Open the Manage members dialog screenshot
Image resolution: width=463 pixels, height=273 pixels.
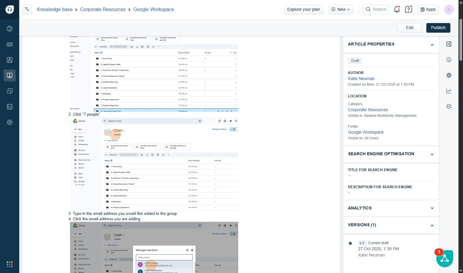point(154,247)
